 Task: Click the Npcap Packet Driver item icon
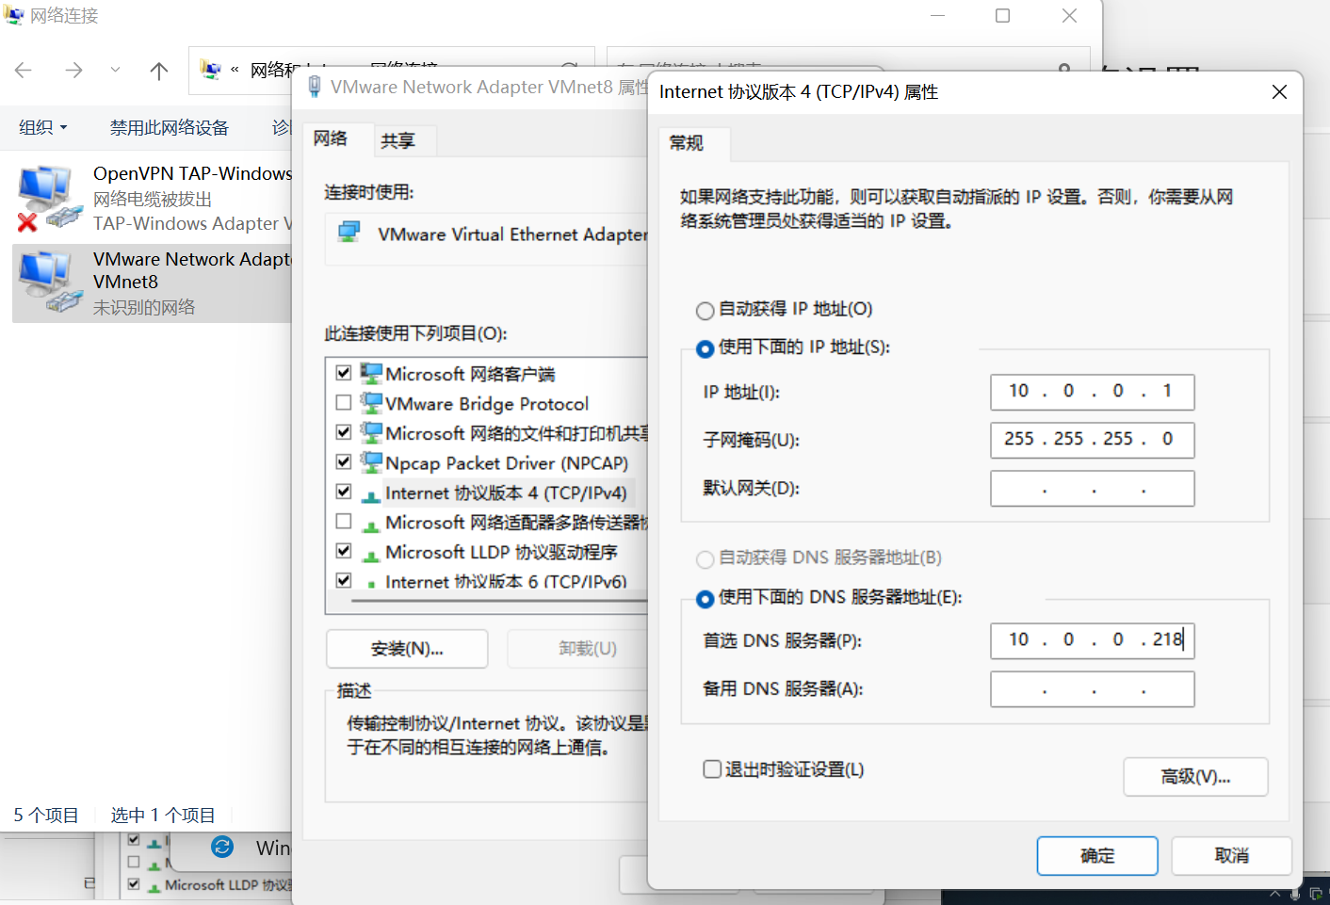pos(371,462)
